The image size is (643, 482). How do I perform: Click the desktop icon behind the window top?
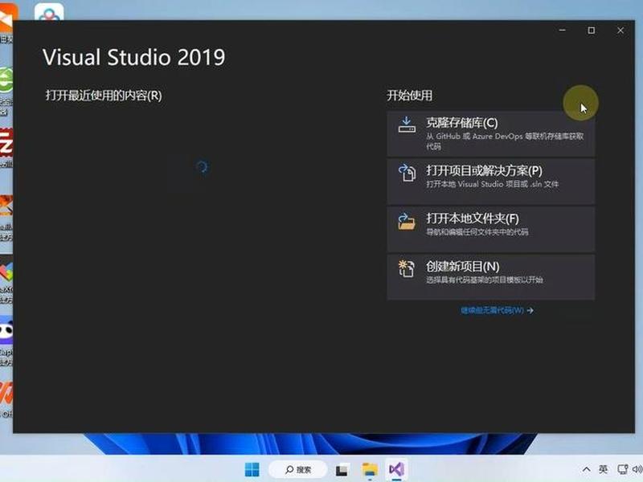[49, 11]
